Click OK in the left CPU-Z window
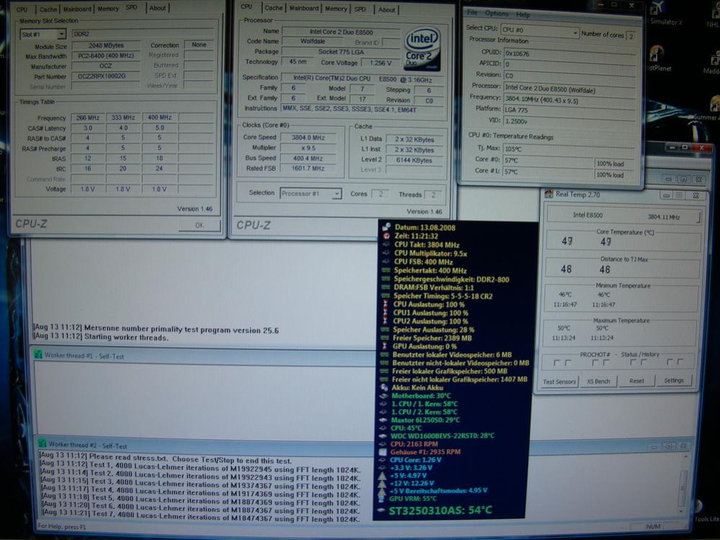Image resolution: width=720 pixels, height=540 pixels. click(200, 225)
